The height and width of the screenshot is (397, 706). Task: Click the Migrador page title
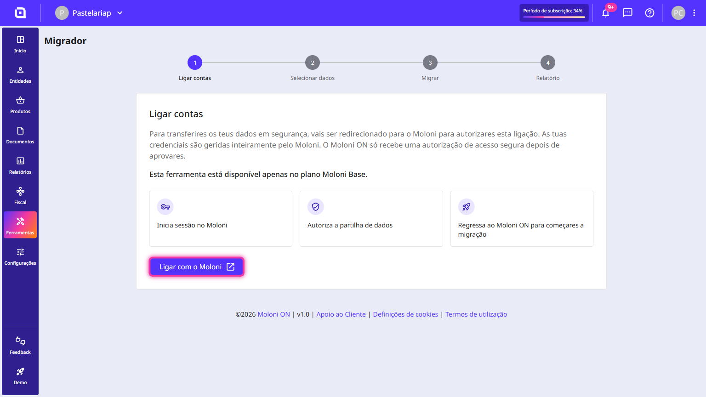[x=65, y=41]
